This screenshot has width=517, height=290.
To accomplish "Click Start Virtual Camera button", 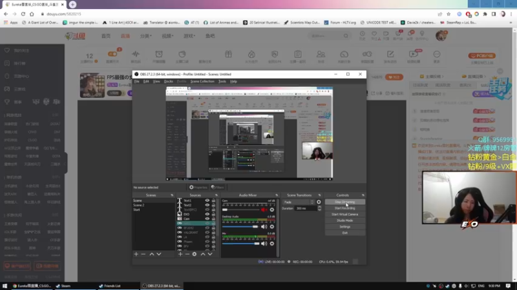I will coord(345,215).
